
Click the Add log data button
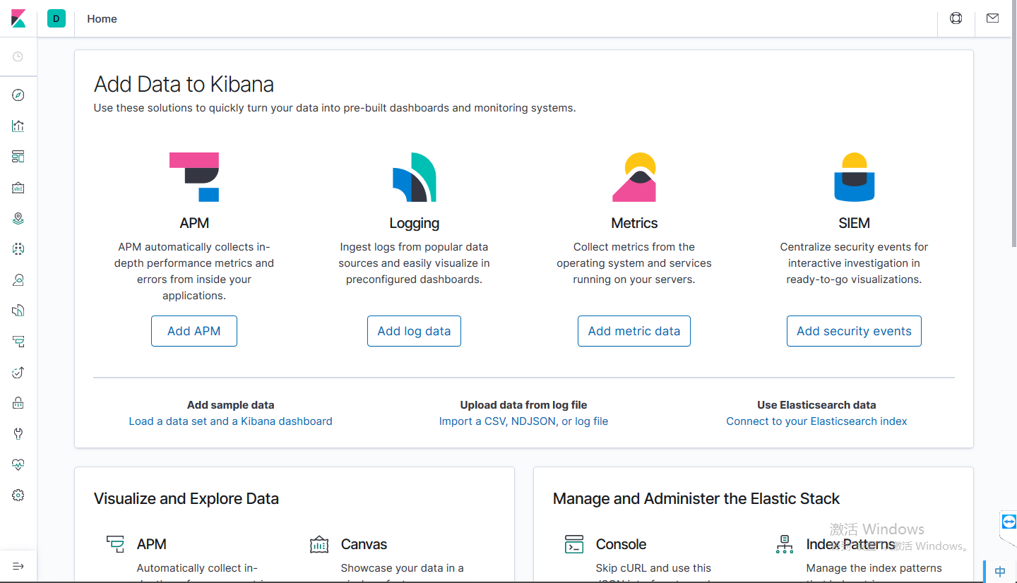[x=414, y=331]
